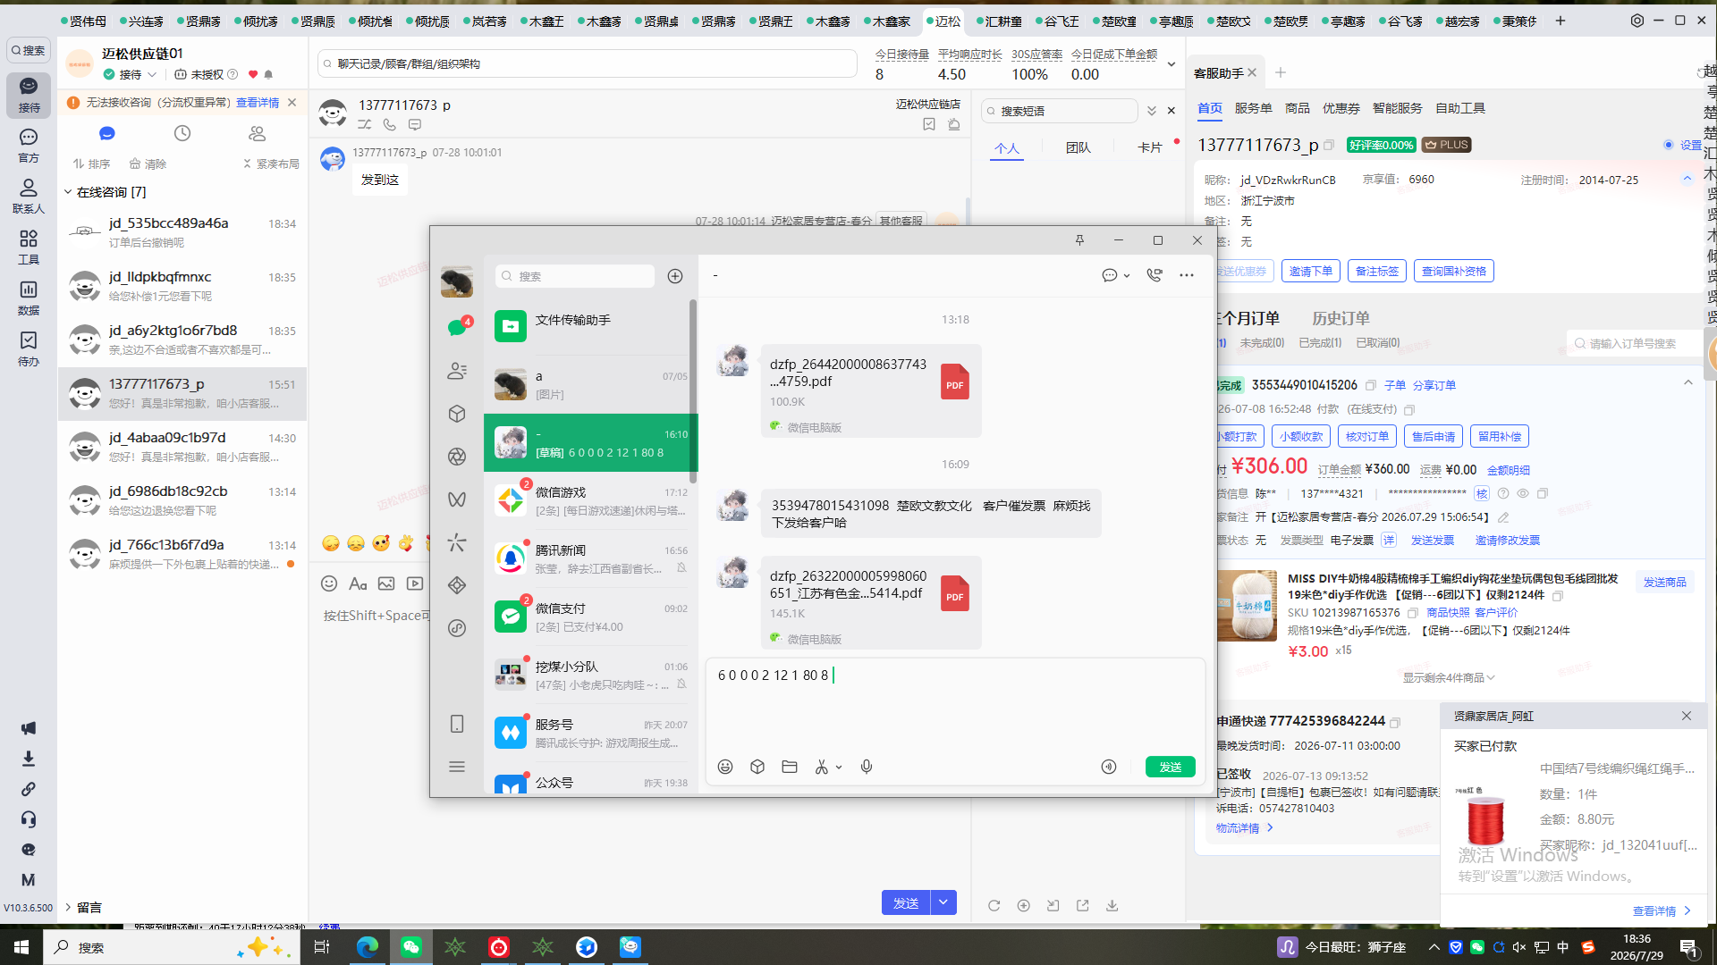
Task: Transfer the 13777117673_p conversation
Action: coord(365,125)
